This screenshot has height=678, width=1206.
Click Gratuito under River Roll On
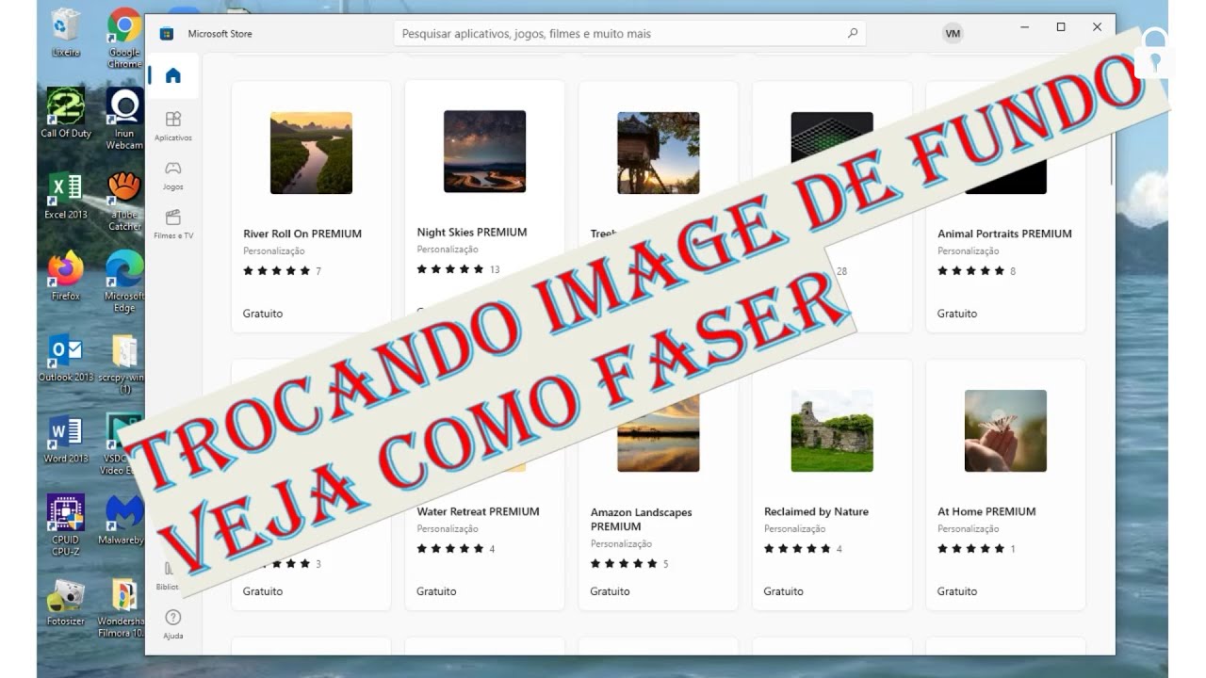coord(263,314)
